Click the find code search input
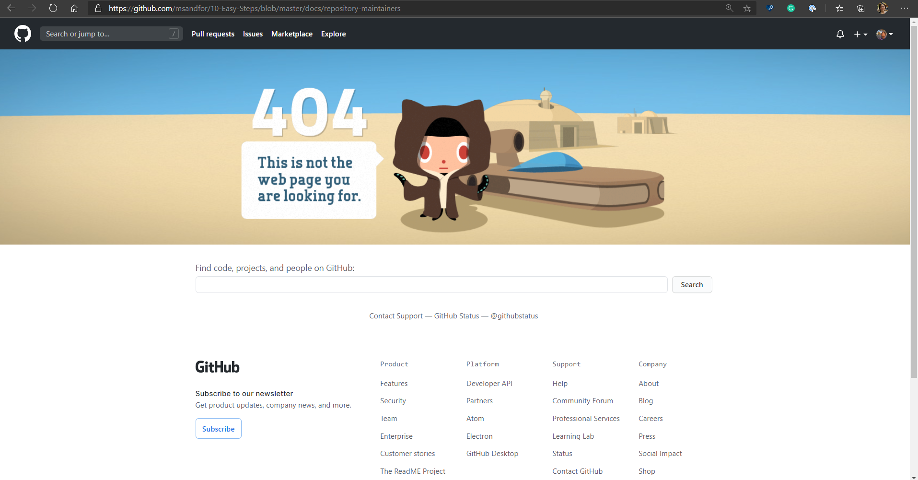This screenshot has width=918, height=480. [431, 284]
